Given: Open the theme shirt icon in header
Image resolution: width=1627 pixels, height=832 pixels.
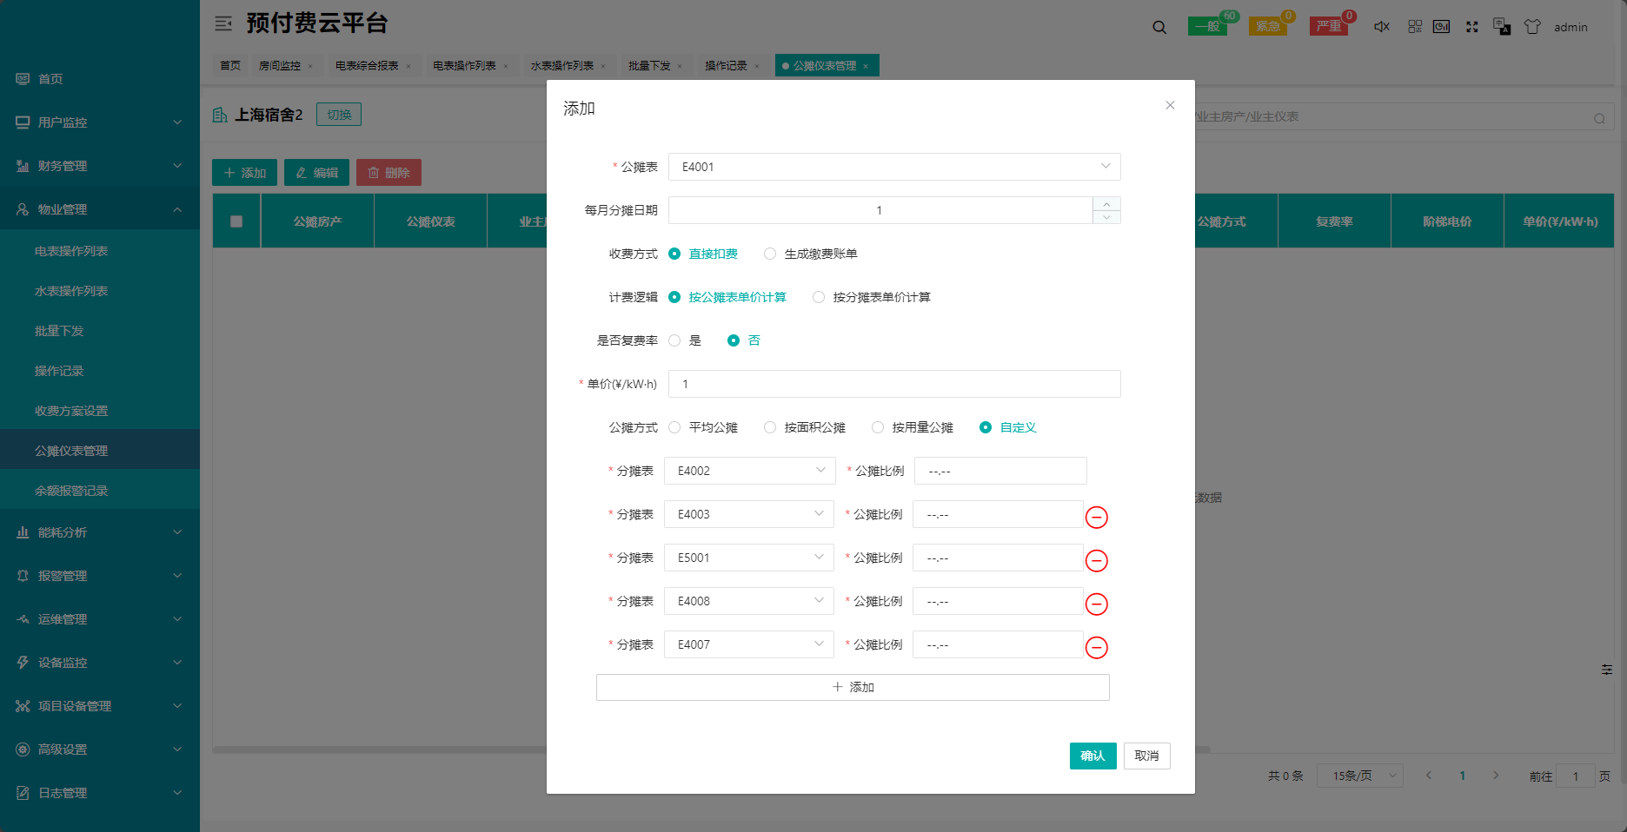Looking at the screenshot, I should coord(1532,27).
